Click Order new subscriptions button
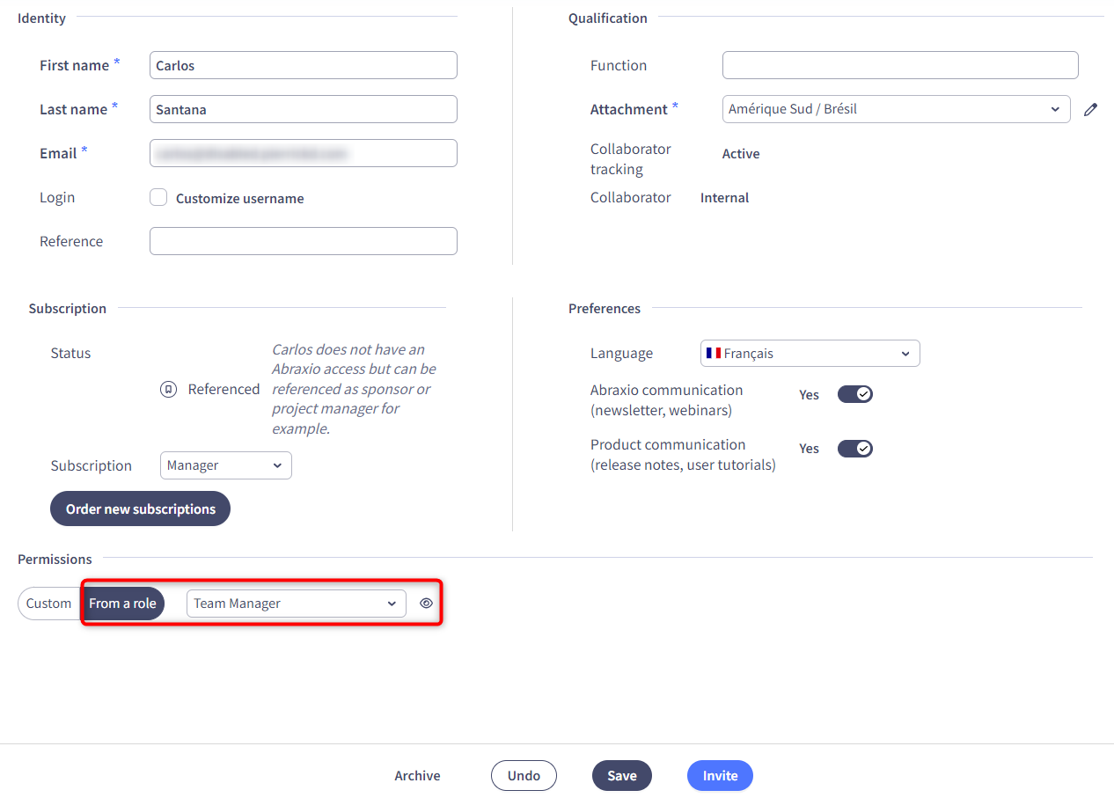The image size is (1114, 805). click(140, 509)
